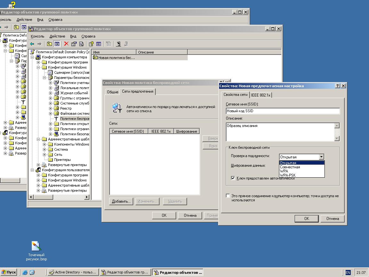Click the red X Delete toolbar icon
This screenshot has width=369, height=277.
[66, 44]
